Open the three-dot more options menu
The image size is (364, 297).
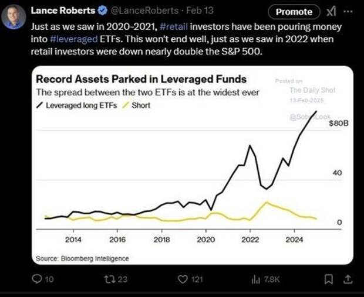(348, 11)
